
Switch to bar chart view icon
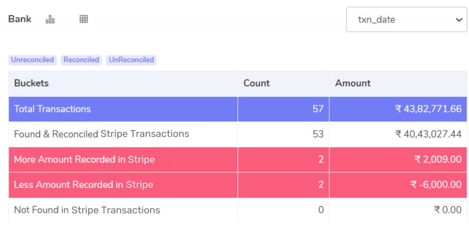(x=50, y=19)
